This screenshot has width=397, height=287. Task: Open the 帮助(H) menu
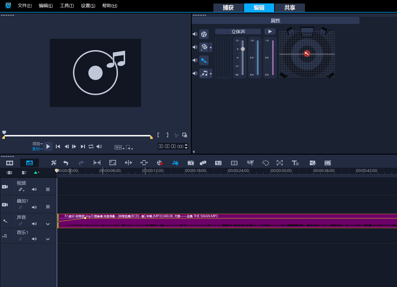click(x=110, y=6)
